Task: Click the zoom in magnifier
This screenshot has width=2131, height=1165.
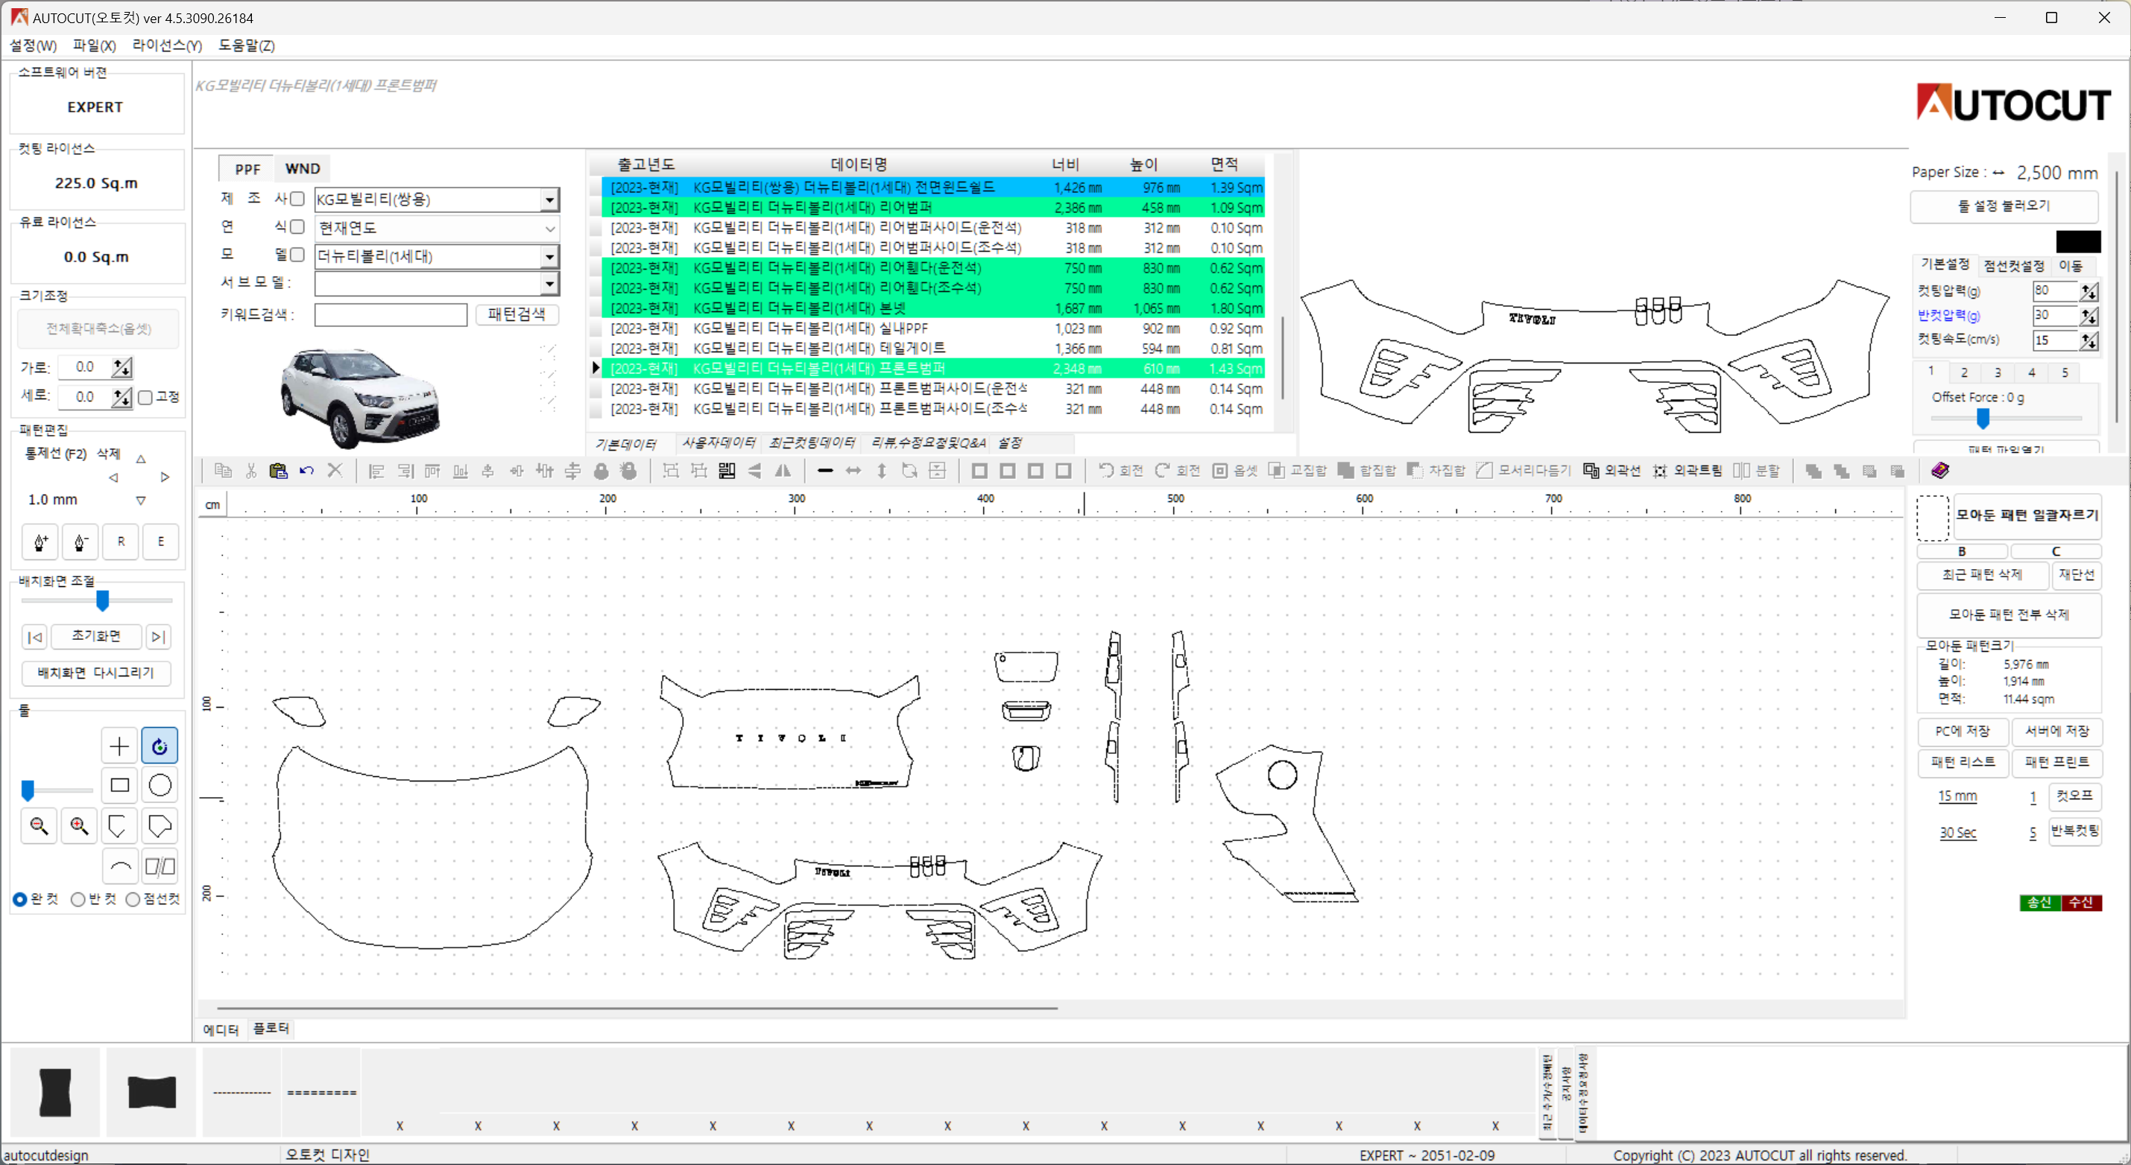Action: 80,825
